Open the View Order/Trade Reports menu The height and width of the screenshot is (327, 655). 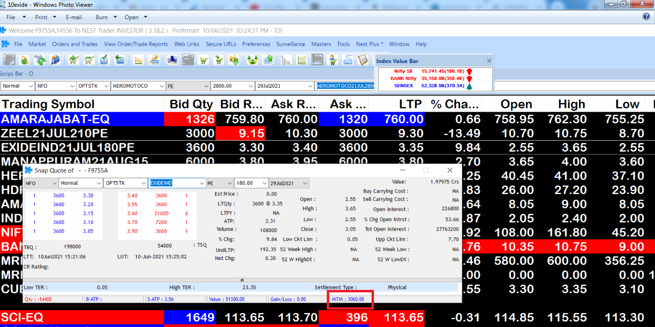pyautogui.click(x=136, y=44)
